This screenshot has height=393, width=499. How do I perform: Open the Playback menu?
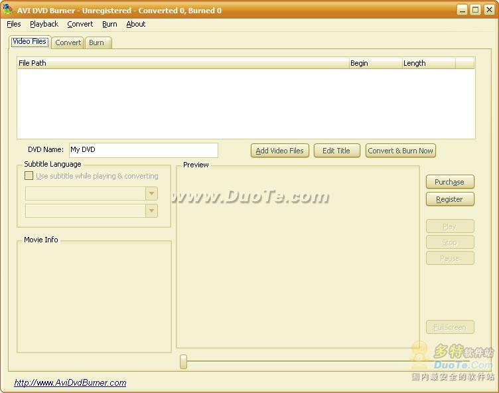coord(44,24)
